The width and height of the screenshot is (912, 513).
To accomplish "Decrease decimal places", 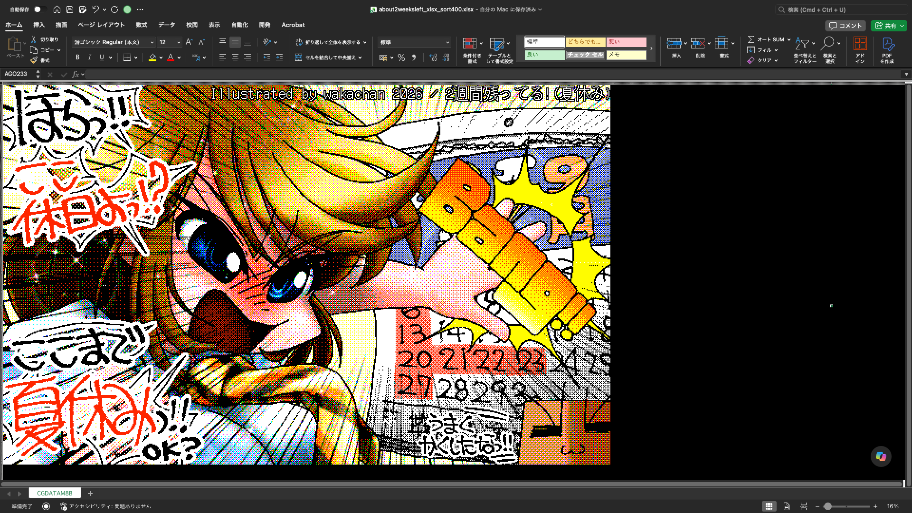I will [x=446, y=57].
